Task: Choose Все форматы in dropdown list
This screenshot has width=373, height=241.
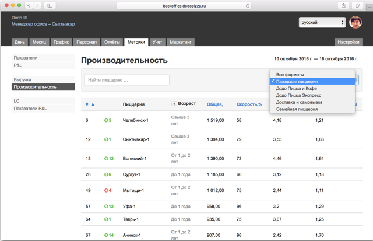Action: pyautogui.click(x=312, y=75)
